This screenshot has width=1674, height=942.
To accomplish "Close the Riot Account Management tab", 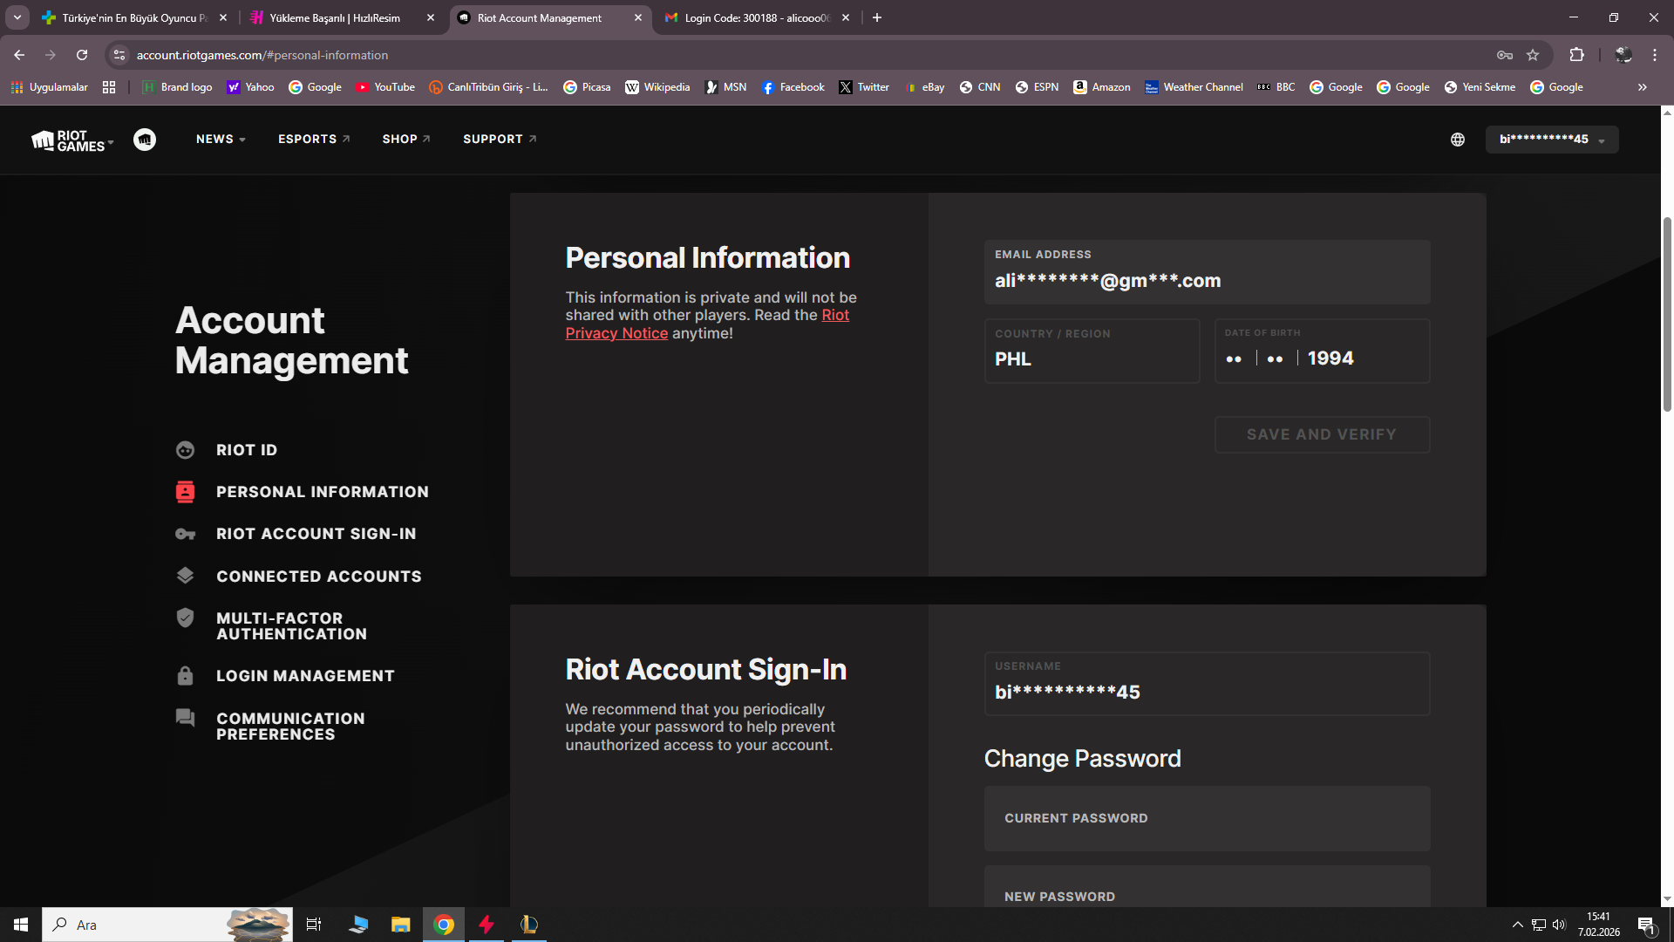I will click(638, 17).
